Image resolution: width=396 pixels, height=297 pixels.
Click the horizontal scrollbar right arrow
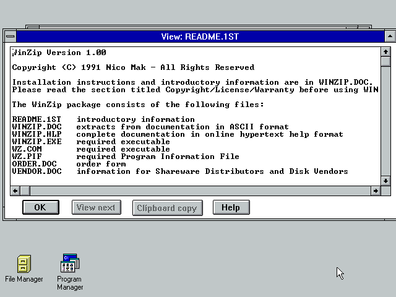click(x=376, y=191)
